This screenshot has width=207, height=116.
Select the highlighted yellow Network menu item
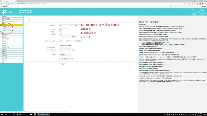pyautogui.click(x=11, y=25)
